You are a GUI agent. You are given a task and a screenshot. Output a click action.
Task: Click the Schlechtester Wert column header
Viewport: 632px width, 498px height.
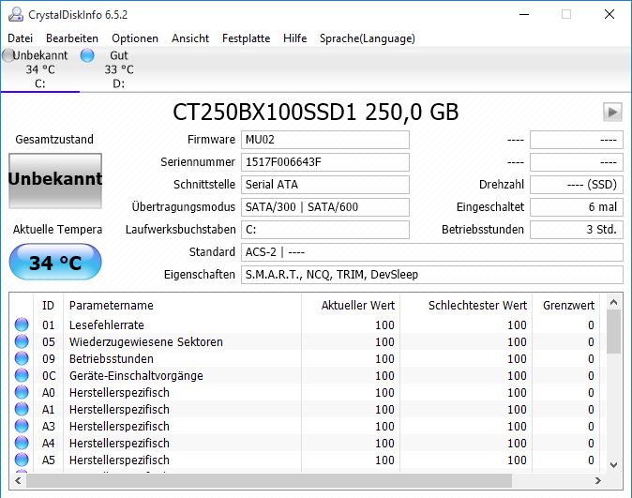click(466, 305)
